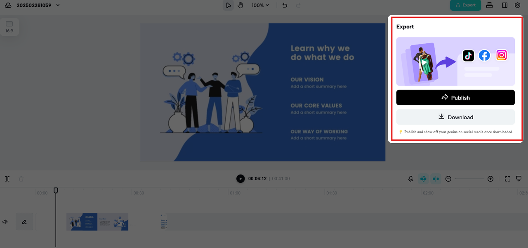528x248 pixels.
Task: Open the layers stack icon beside Export
Action: [x=490, y=5]
